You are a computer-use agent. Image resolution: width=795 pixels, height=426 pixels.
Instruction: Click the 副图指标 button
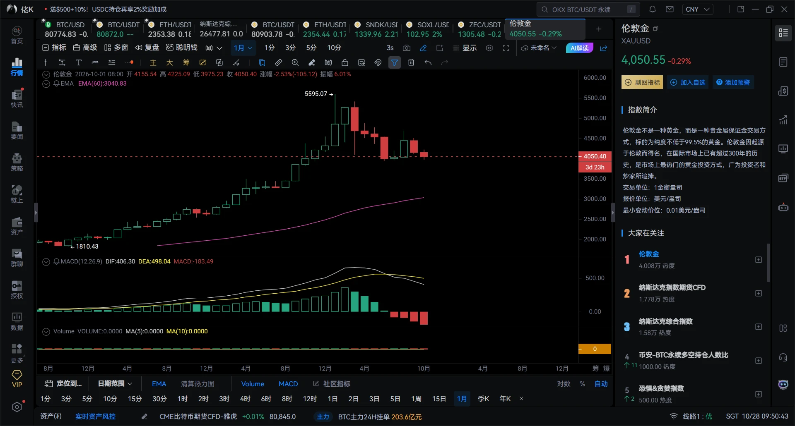pyautogui.click(x=642, y=82)
